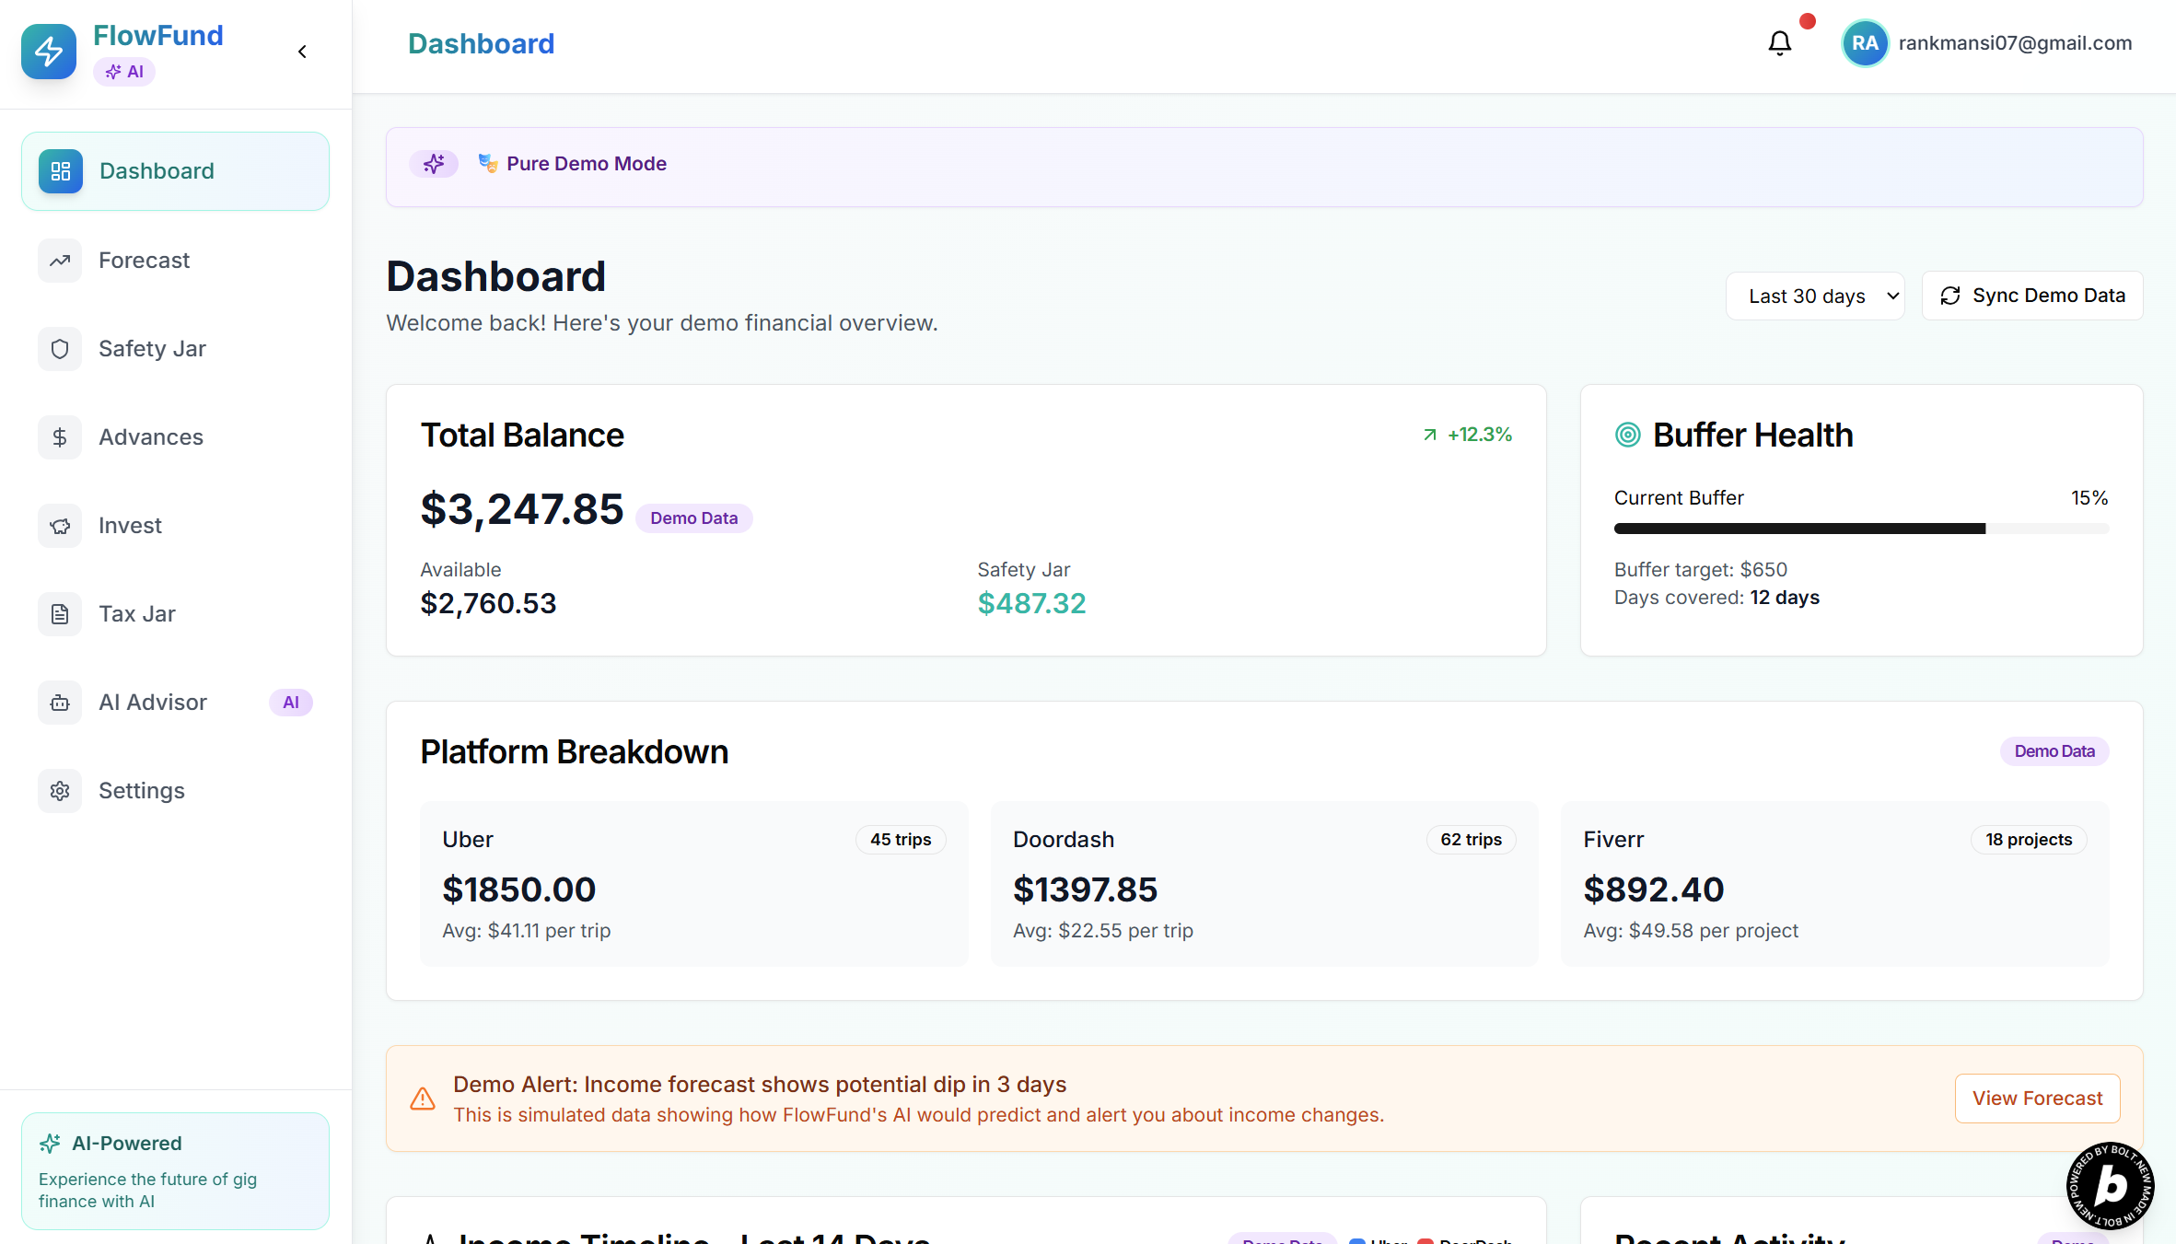Click the Sync Demo Data button
The height and width of the screenshot is (1244, 2176).
point(2032,296)
